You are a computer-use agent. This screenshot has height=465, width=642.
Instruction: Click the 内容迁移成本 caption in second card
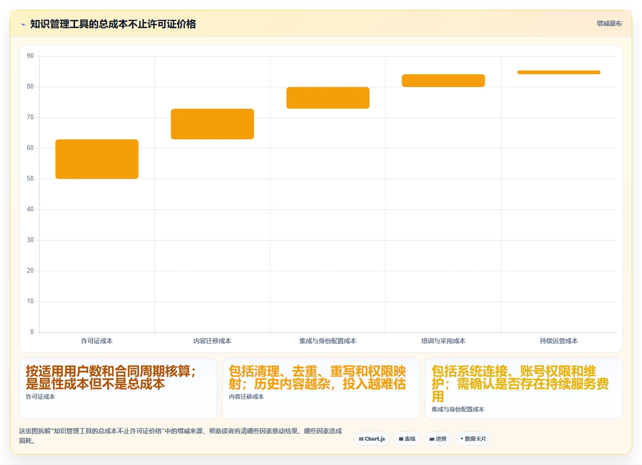click(246, 397)
